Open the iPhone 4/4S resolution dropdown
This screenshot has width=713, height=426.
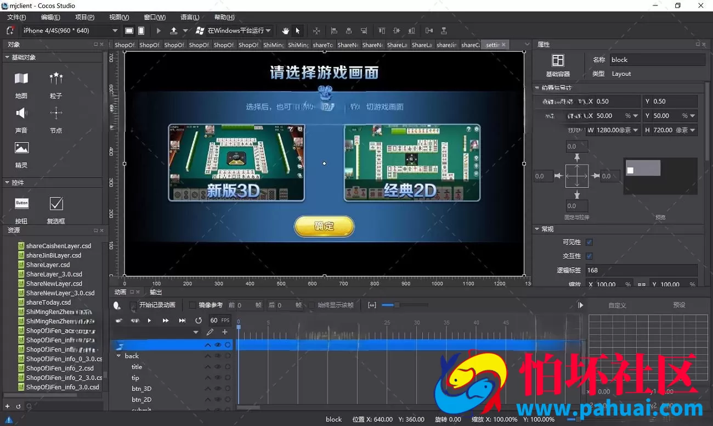[70, 31]
